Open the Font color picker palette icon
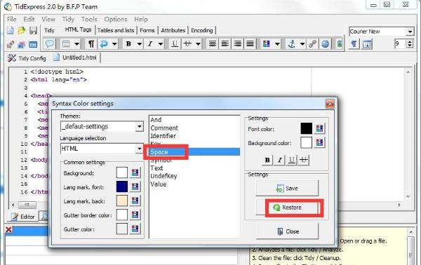The height and width of the screenshot is (265, 421). 319,128
